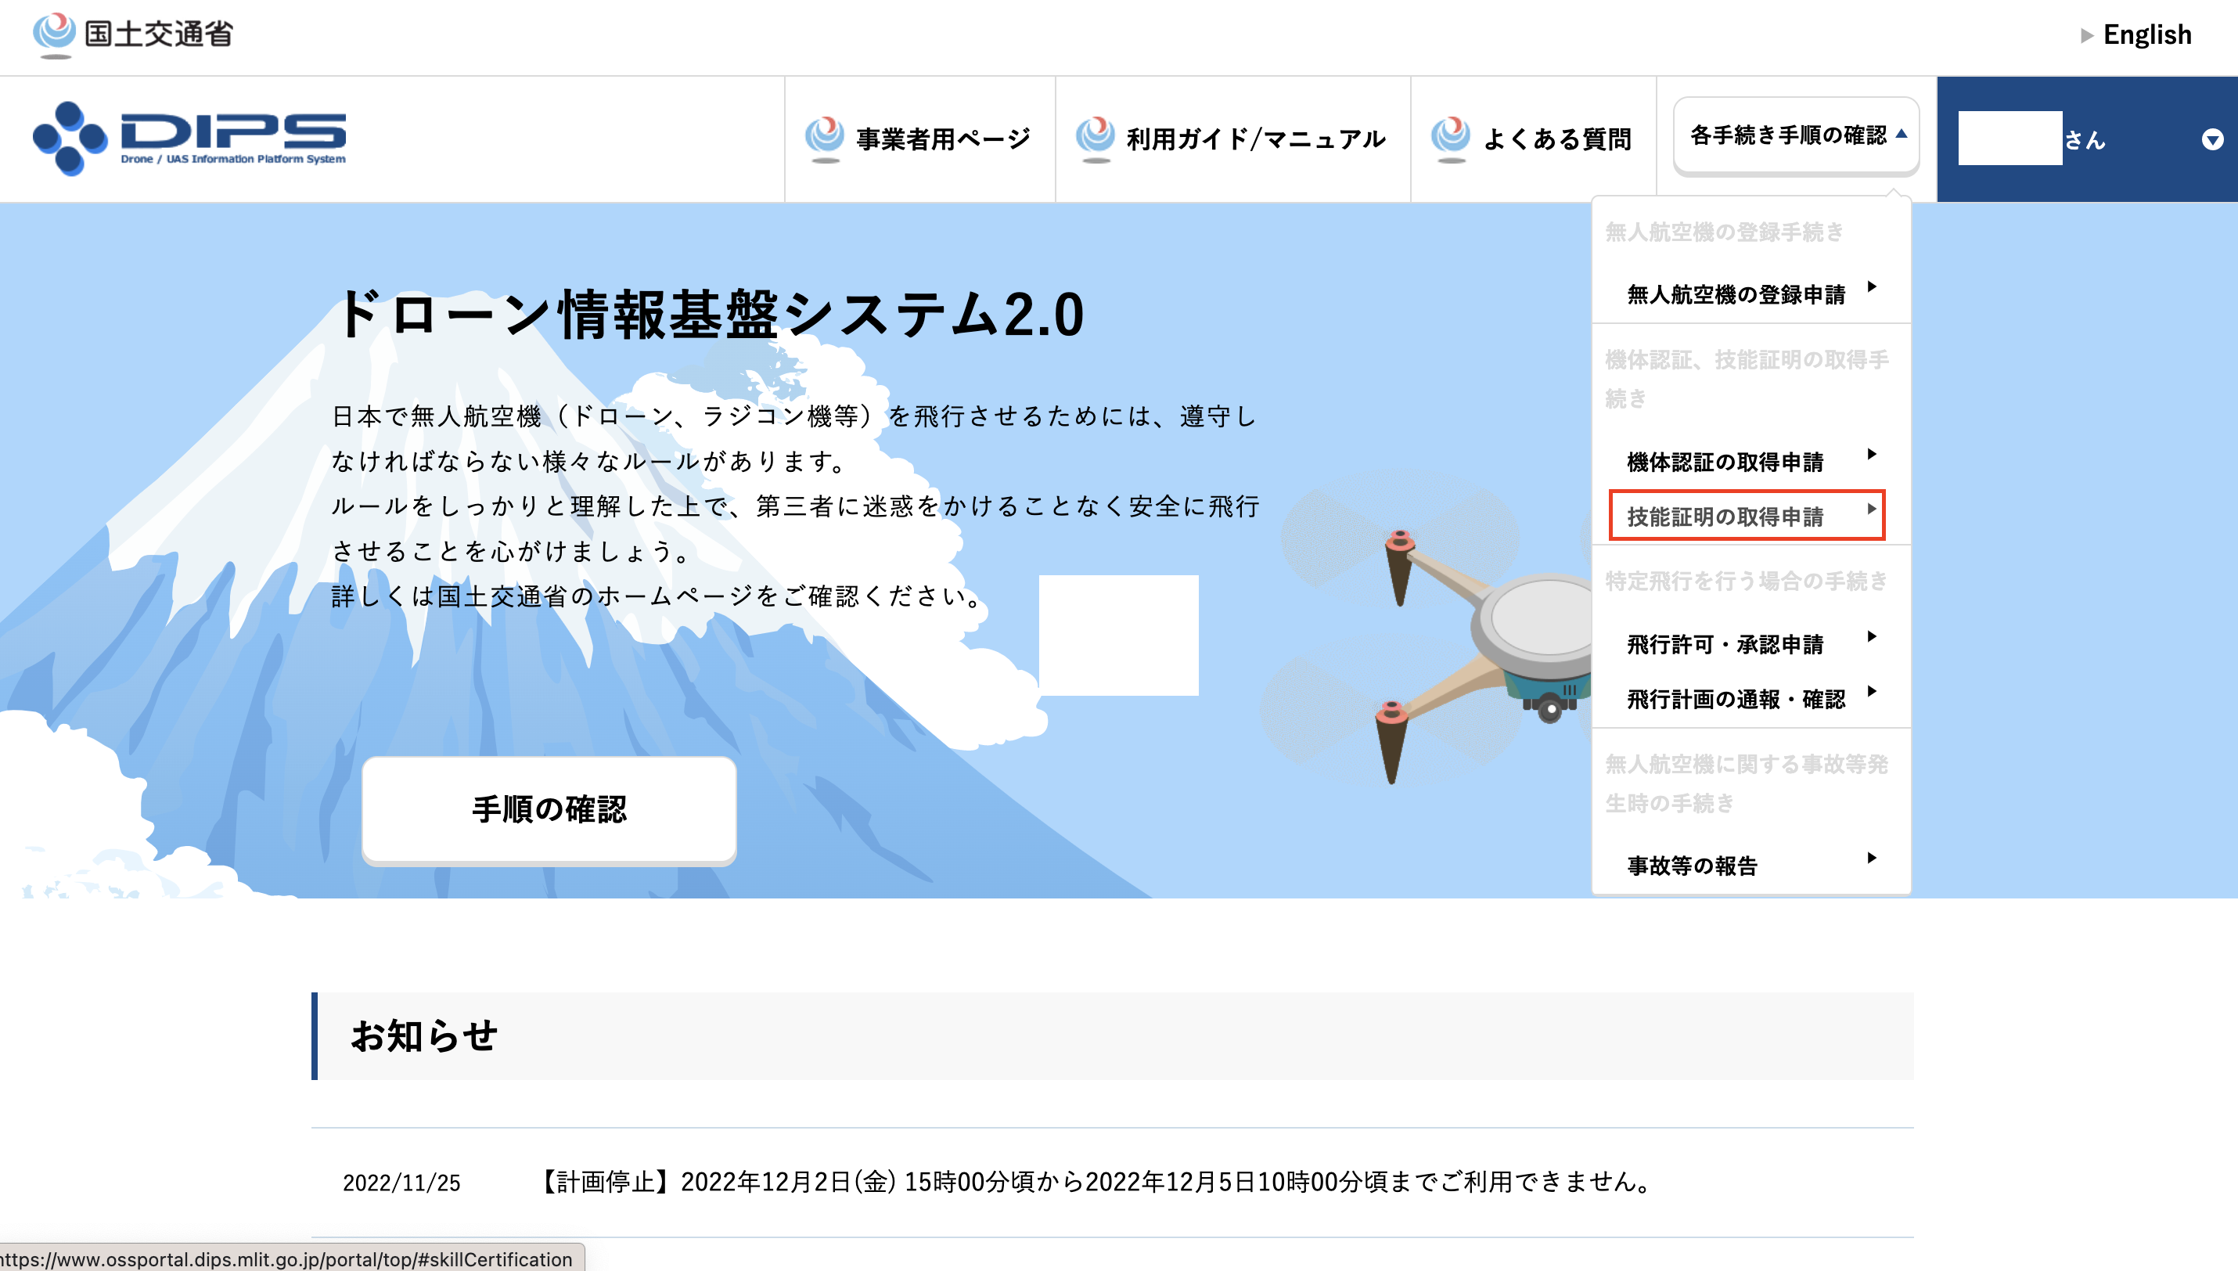This screenshot has height=1271, width=2238.
Task: Select 機体認証の取得申請 menu entry
Action: [1751, 461]
